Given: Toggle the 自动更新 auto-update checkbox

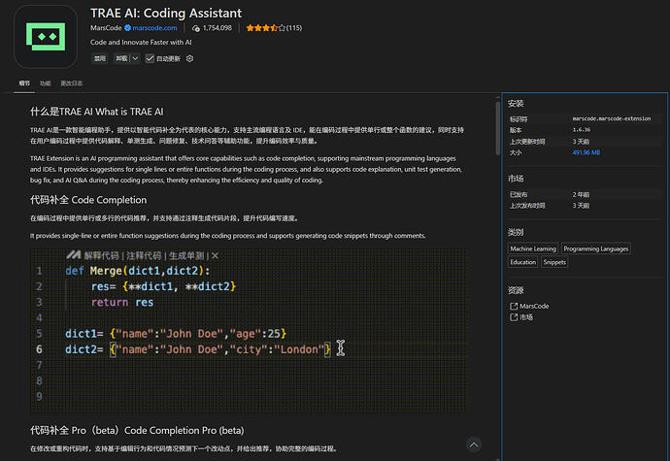Looking at the screenshot, I should pos(150,58).
